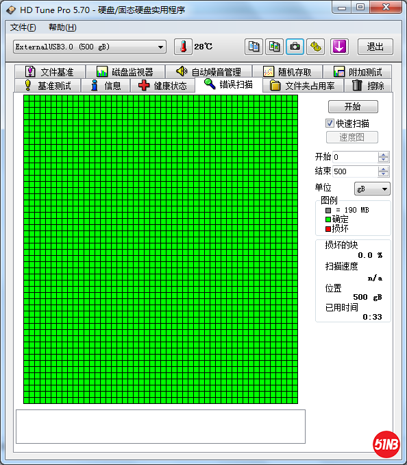Click the 28℃ temperature reading

pos(203,47)
